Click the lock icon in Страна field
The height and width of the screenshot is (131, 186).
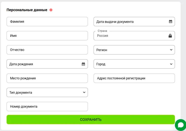[170, 36]
